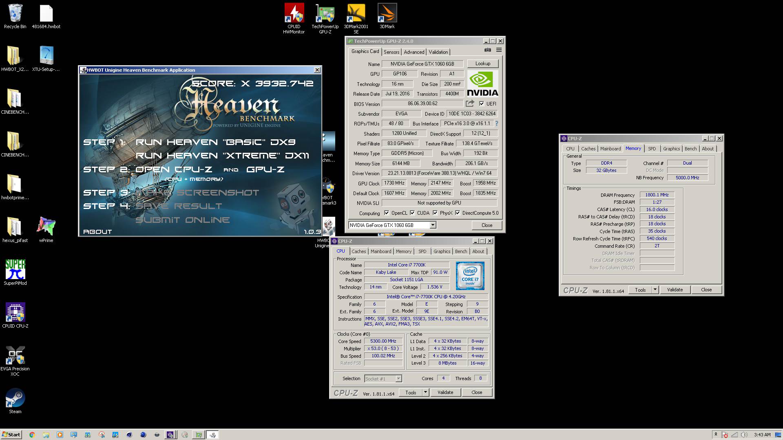Toggle the UEFI checkbox in GPU-Z

pyautogui.click(x=482, y=103)
